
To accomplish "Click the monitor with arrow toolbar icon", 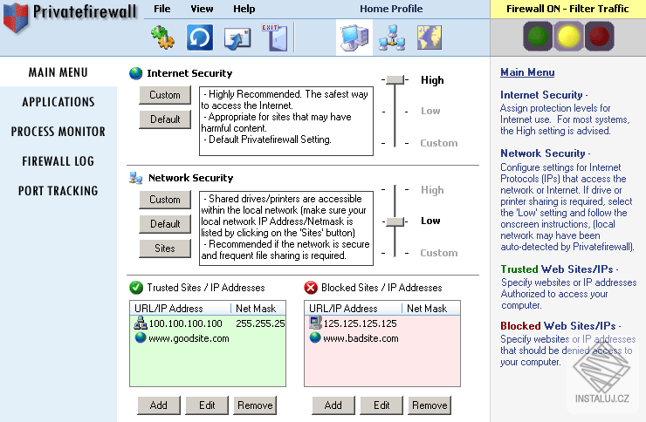I will [237, 38].
